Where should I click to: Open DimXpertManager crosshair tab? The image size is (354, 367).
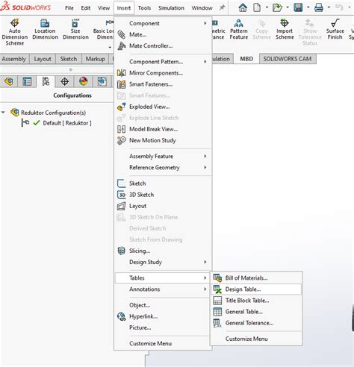(x=64, y=81)
